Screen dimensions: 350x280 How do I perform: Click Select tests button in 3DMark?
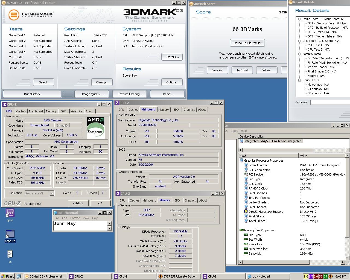tap(44, 82)
